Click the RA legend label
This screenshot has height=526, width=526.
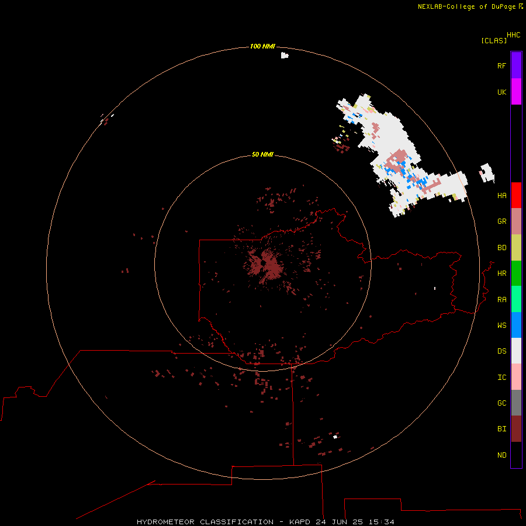[502, 300]
